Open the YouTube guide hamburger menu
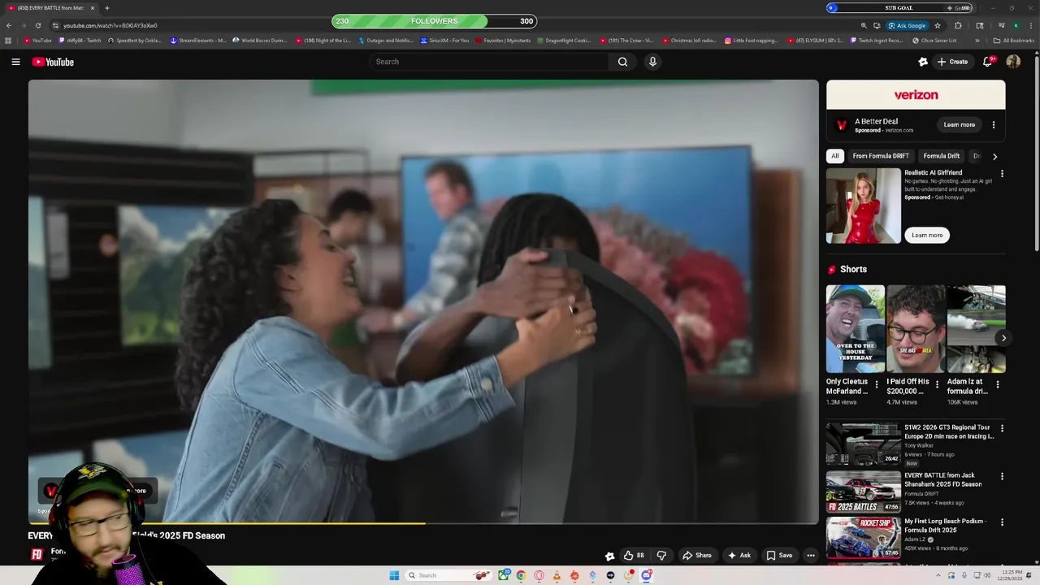1040x585 pixels. click(15, 62)
